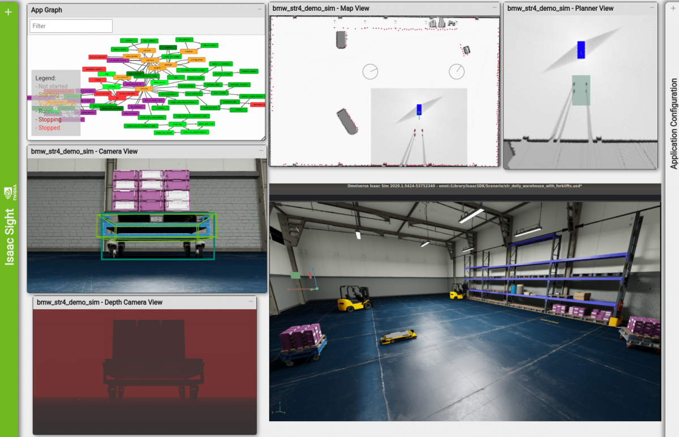Select the bmw_str4_demo_sim - Camera View title
This screenshot has width=679, height=437.
84,151
